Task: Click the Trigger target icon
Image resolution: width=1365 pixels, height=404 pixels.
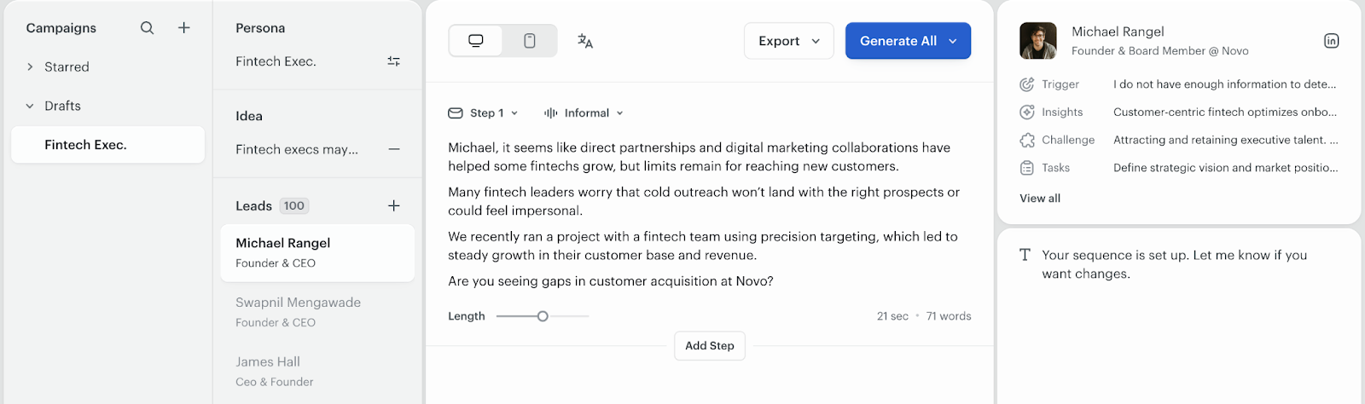Action: 1027,84
